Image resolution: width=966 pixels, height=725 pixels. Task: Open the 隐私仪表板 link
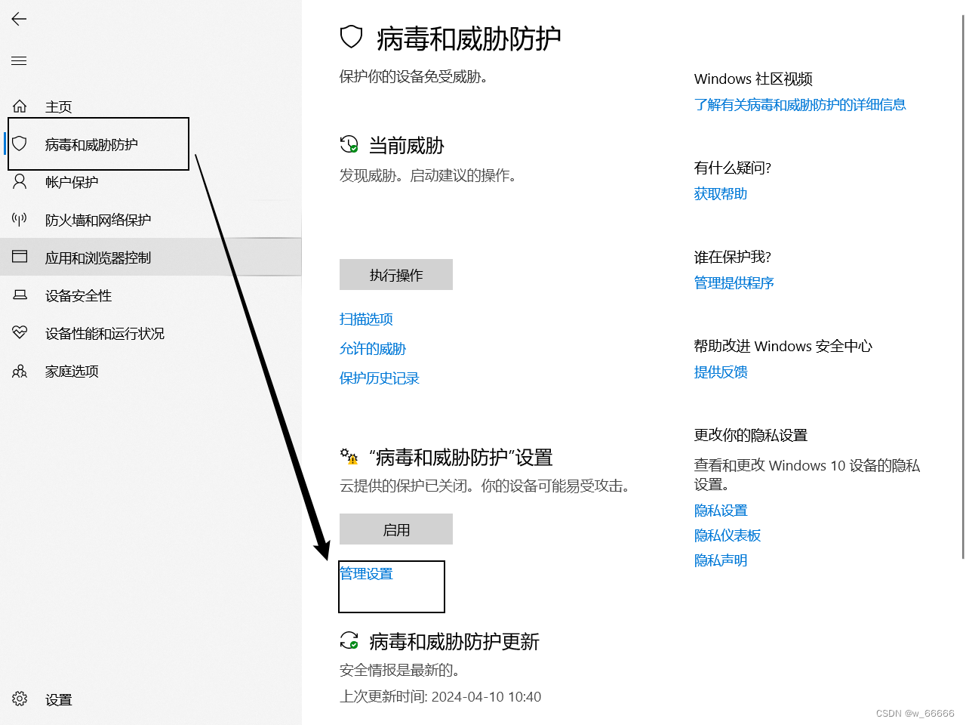tap(728, 535)
